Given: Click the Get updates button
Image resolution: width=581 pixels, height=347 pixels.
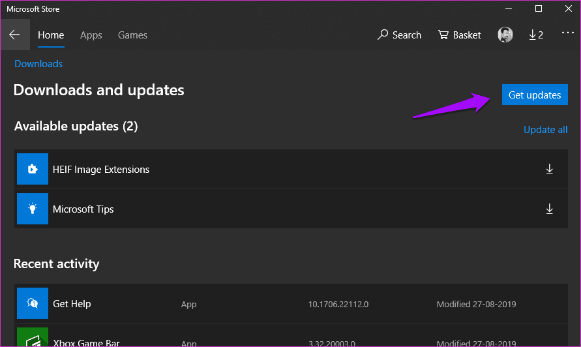Looking at the screenshot, I should point(535,95).
